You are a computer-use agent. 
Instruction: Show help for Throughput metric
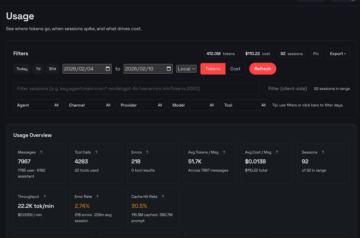44,197
